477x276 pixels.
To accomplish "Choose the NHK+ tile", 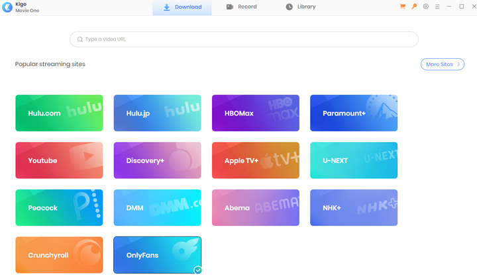I will coord(354,208).
